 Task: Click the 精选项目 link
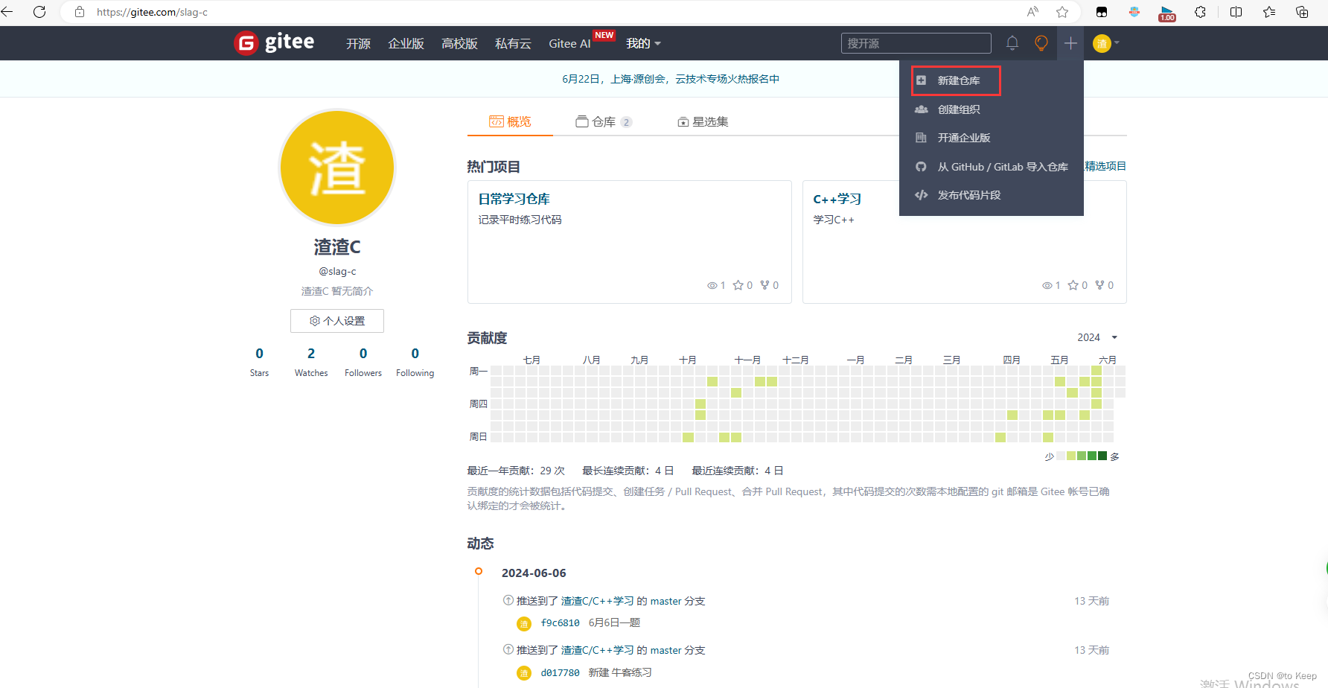pos(1105,166)
